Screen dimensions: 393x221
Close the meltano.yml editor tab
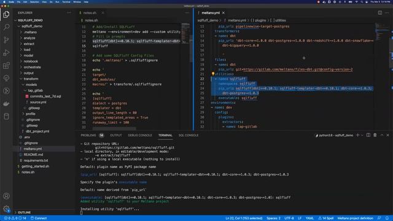point(224,13)
